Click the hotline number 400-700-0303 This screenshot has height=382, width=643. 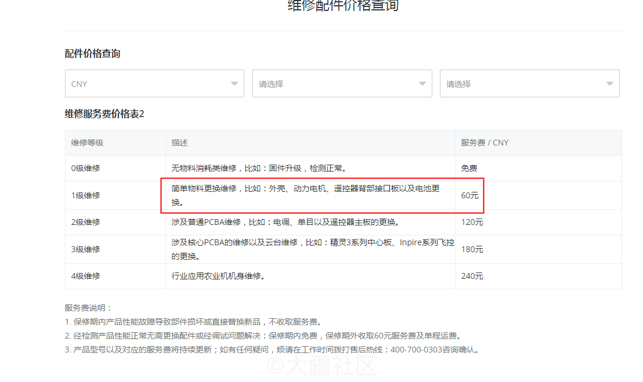tap(416, 350)
